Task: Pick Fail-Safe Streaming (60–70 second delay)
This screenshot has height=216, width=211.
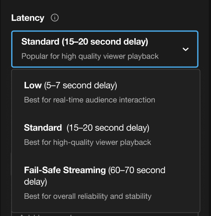Action: (x=105, y=183)
